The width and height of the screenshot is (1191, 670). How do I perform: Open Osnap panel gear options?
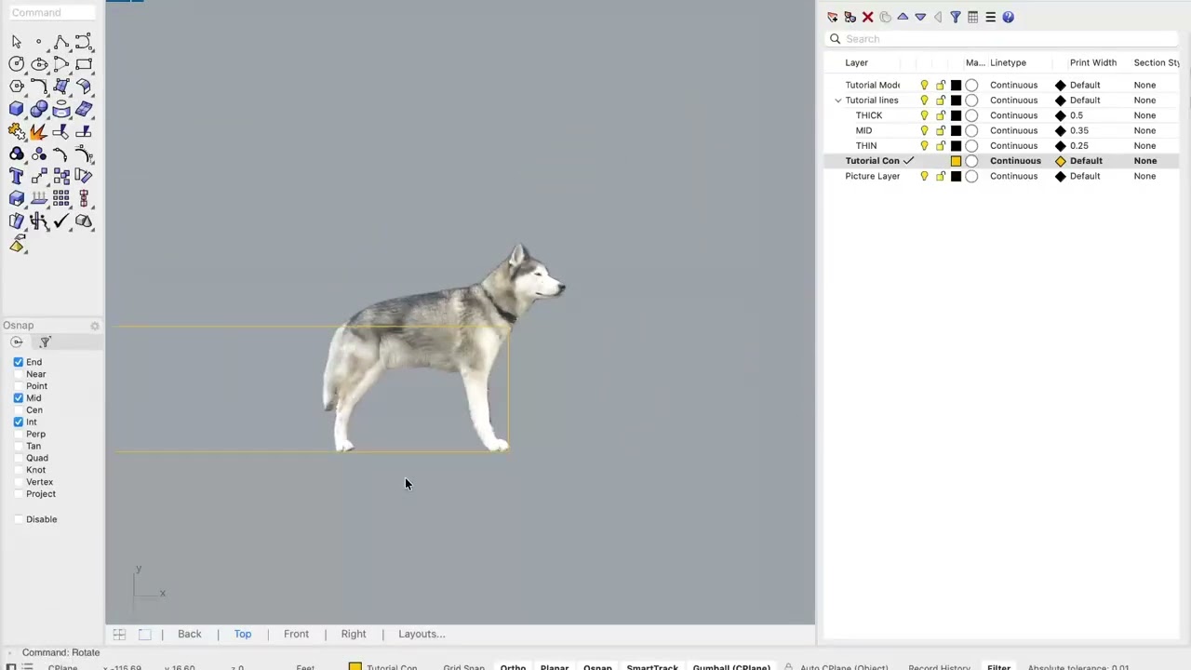[x=94, y=326]
